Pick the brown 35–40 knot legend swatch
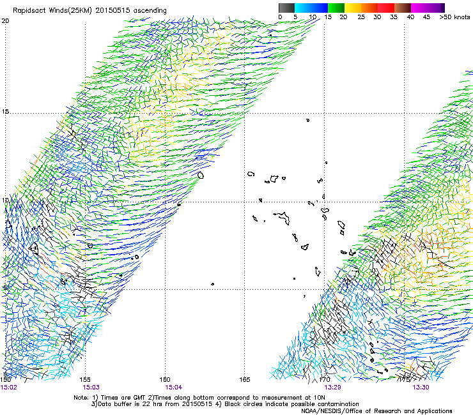 [403, 8]
